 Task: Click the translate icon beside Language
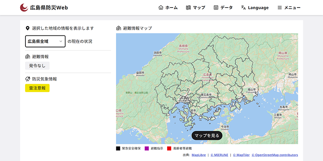point(243,8)
